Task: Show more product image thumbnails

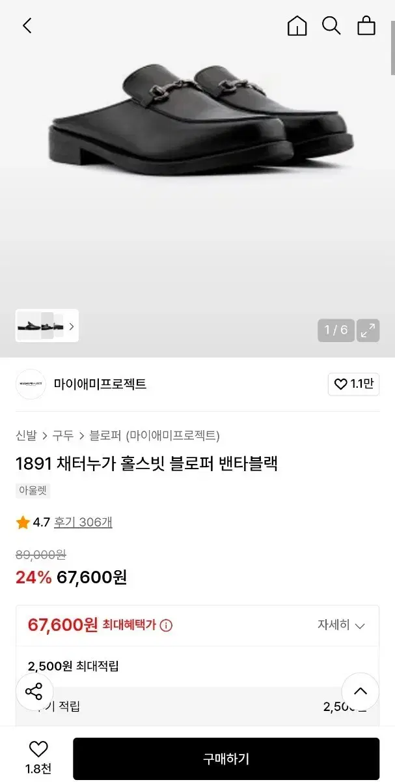Action: pos(71,326)
